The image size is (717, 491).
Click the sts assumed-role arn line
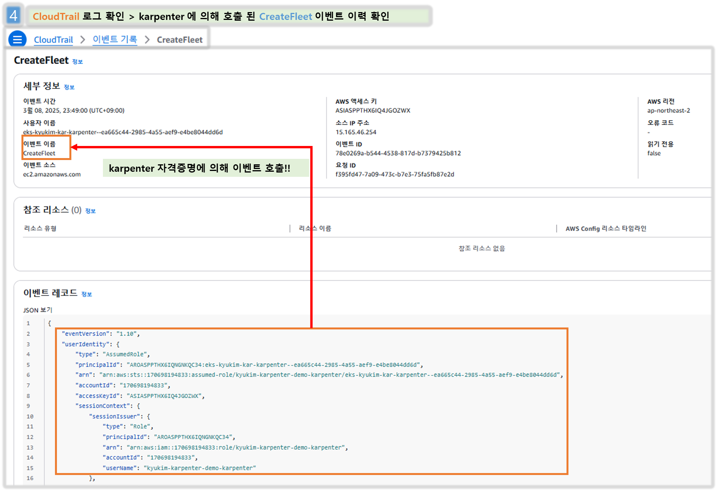[319, 375]
